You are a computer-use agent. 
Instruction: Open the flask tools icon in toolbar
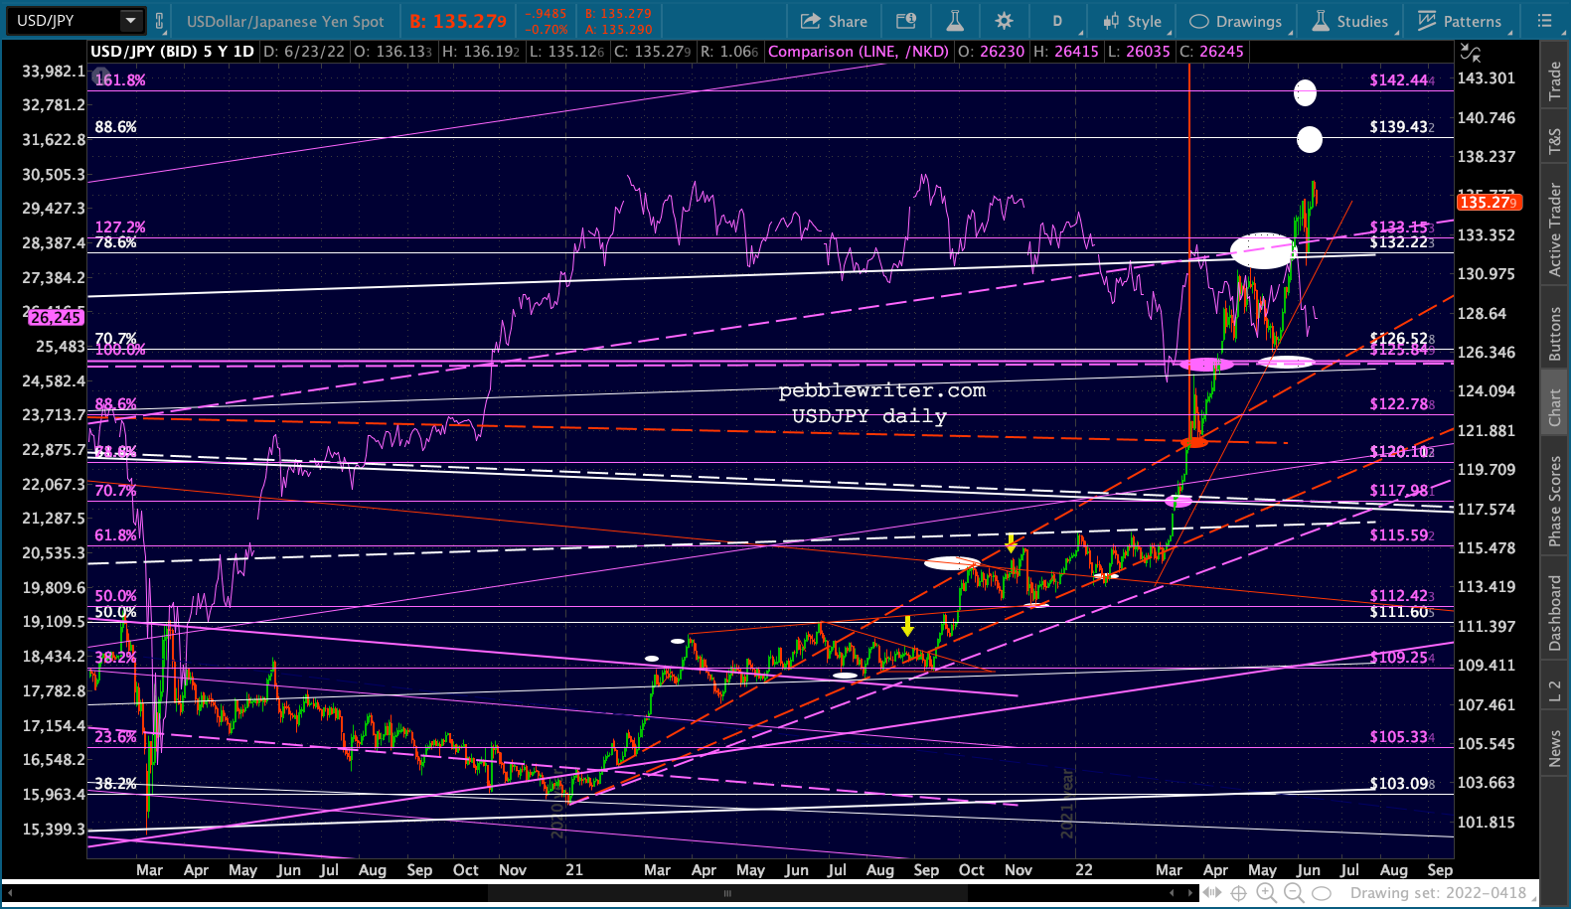(954, 21)
